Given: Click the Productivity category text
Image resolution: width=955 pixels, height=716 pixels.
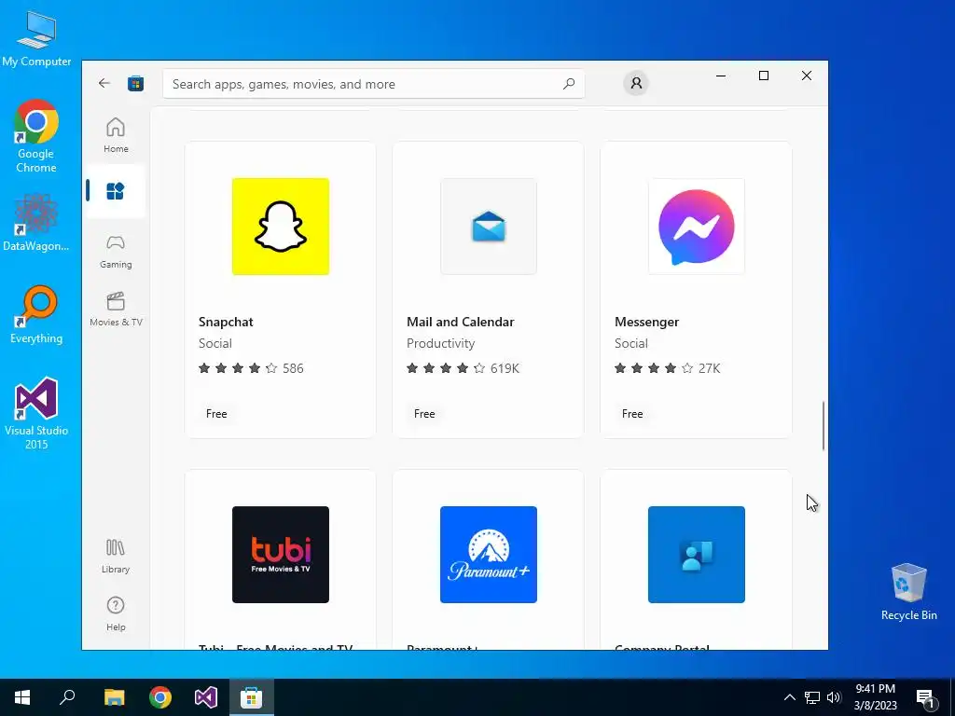Looking at the screenshot, I should pyautogui.click(x=440, y=343).
